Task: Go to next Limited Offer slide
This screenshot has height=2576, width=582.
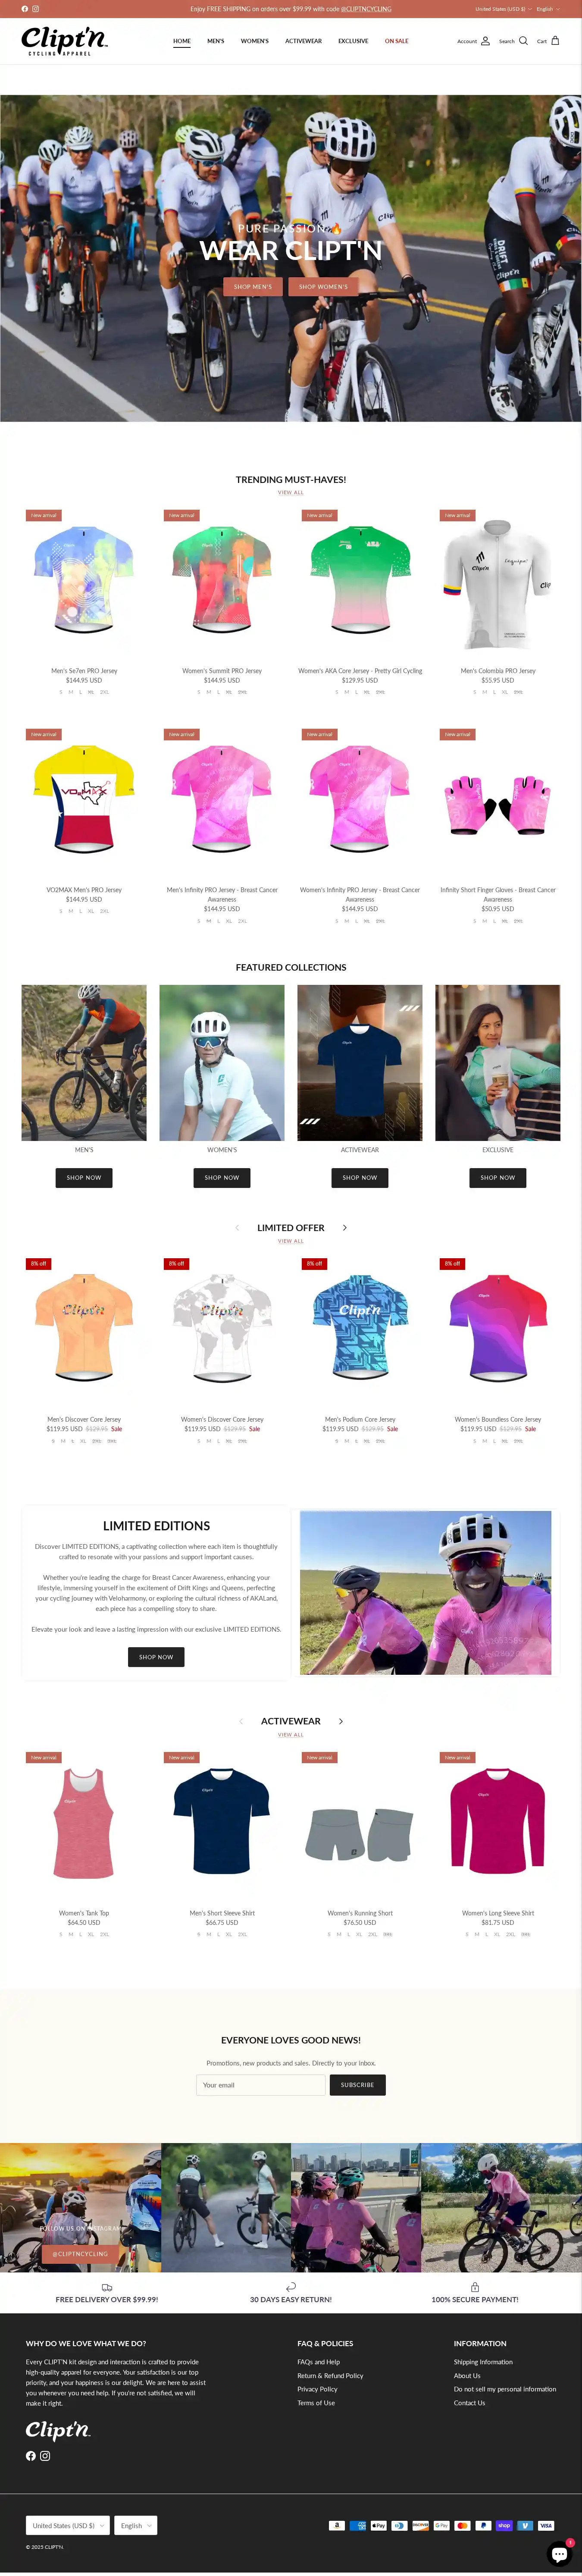Action: click(345, 1227)
